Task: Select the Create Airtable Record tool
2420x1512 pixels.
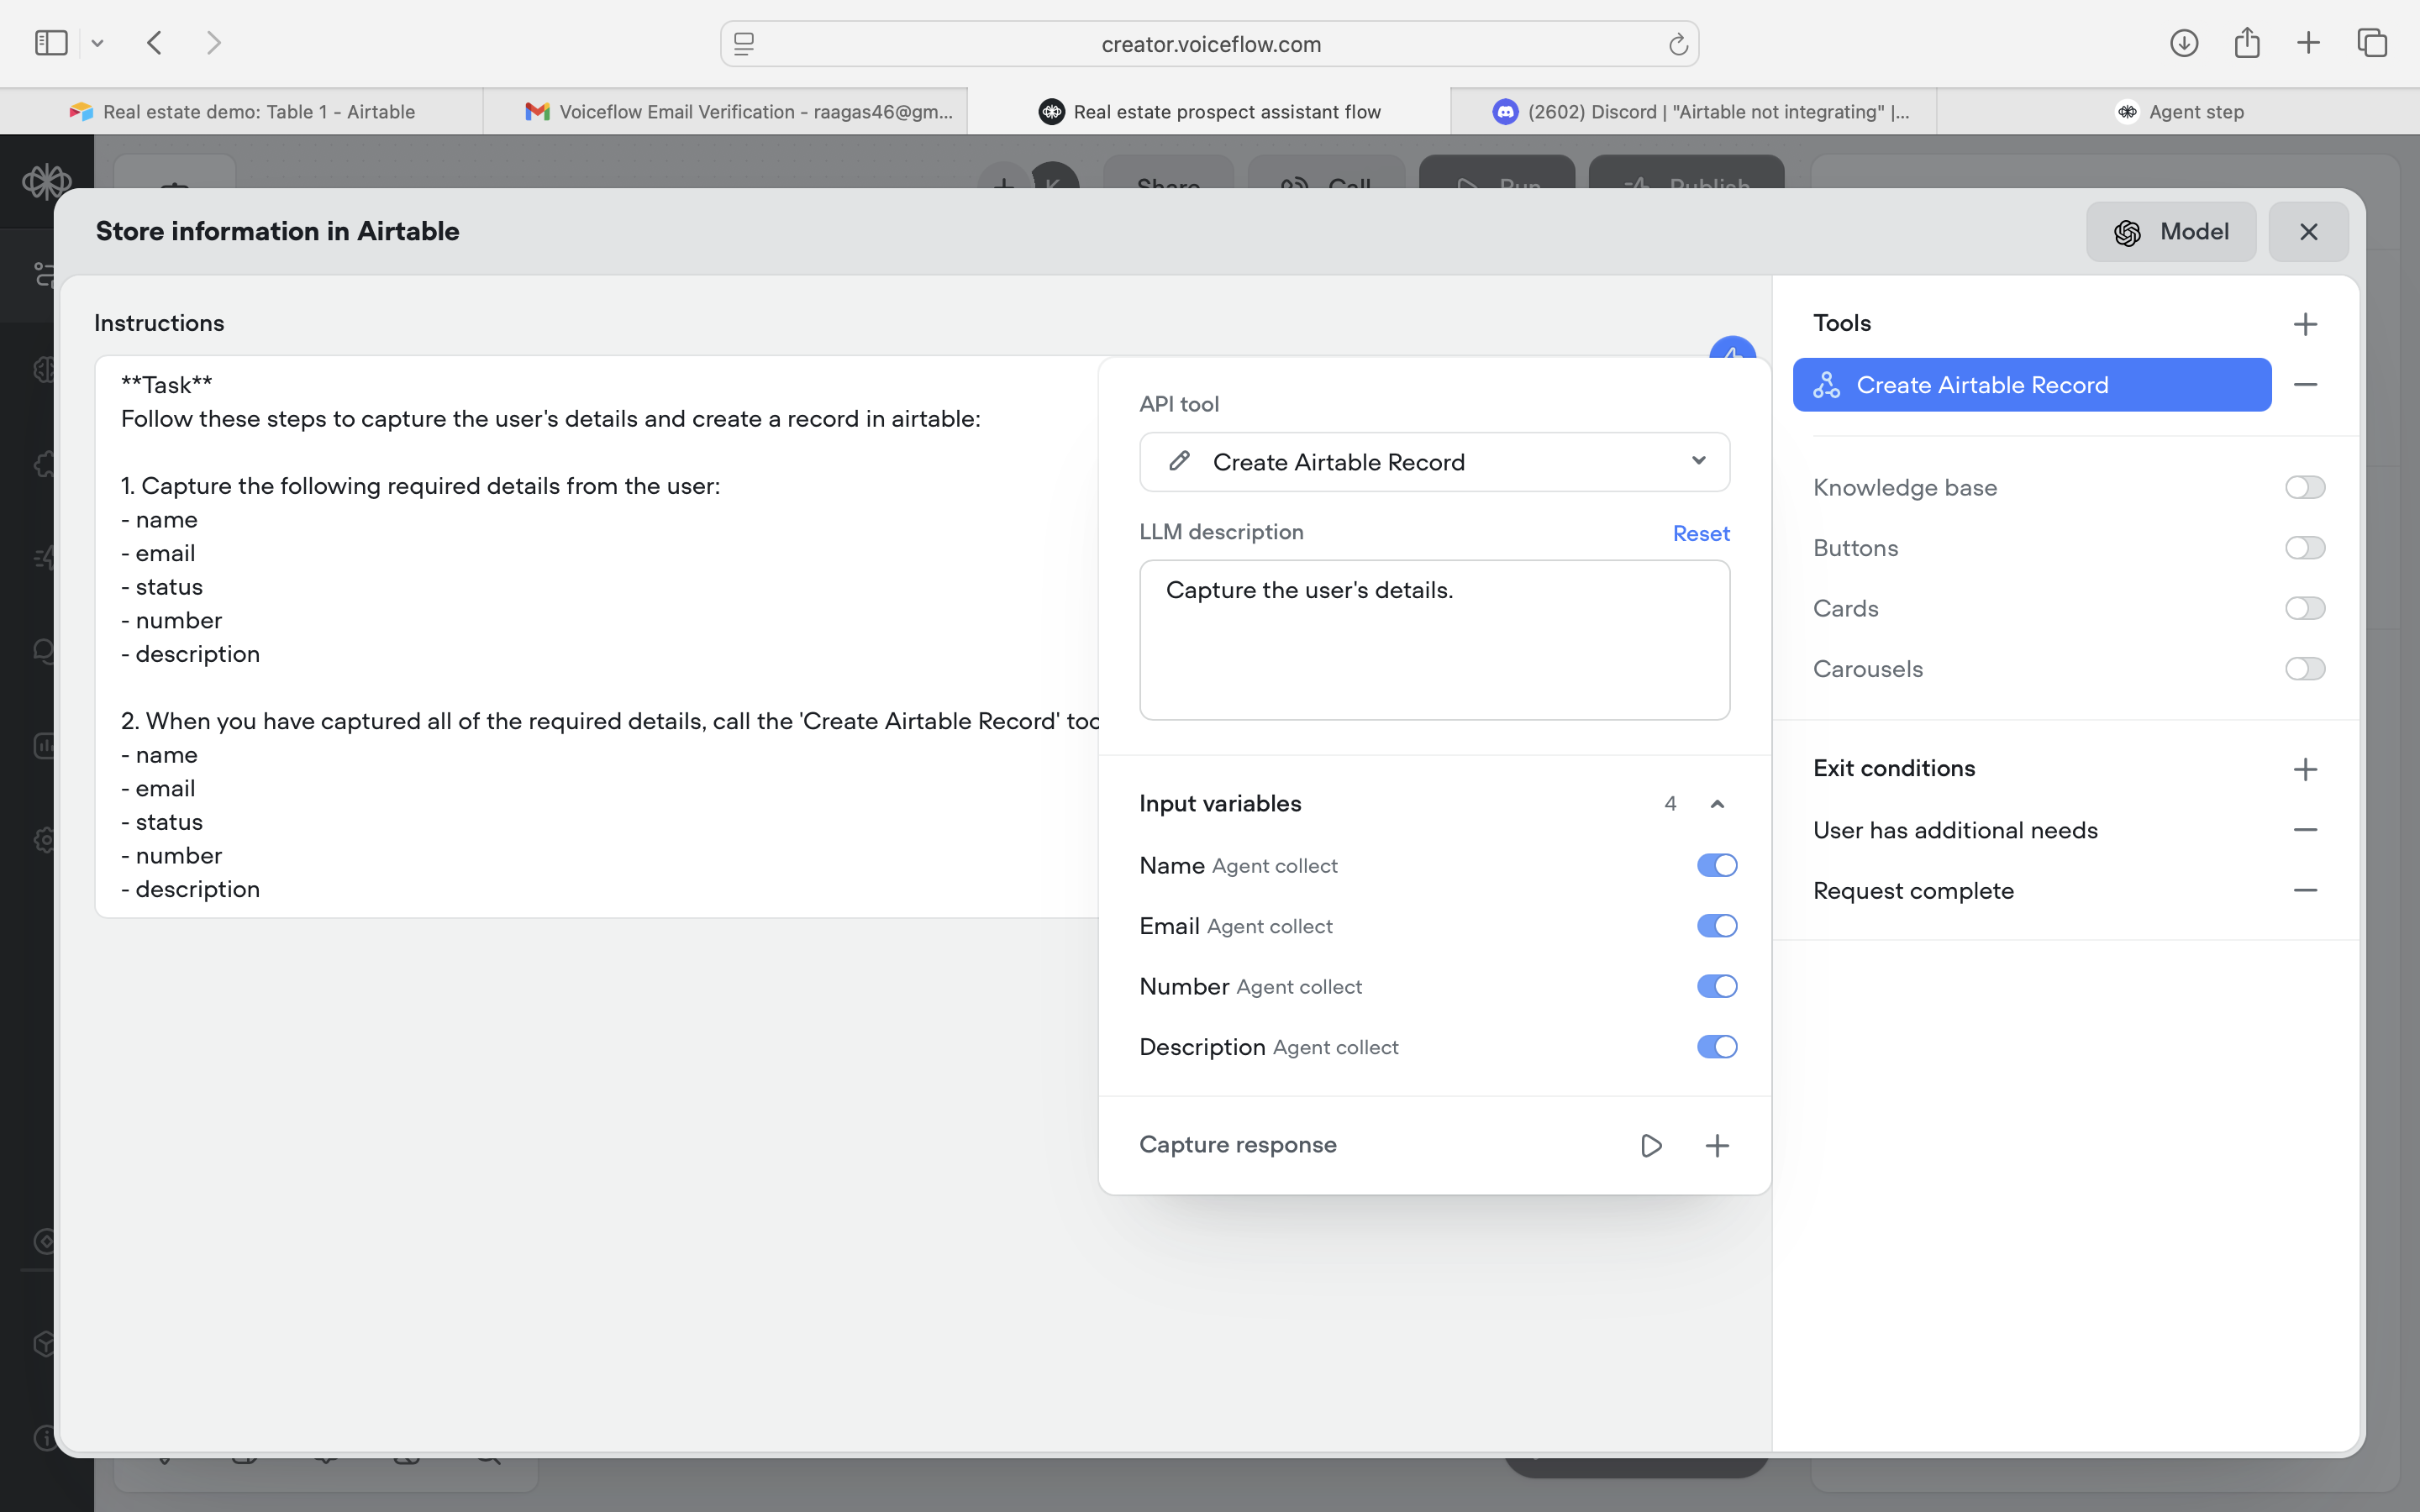Action: [2032, 385]
